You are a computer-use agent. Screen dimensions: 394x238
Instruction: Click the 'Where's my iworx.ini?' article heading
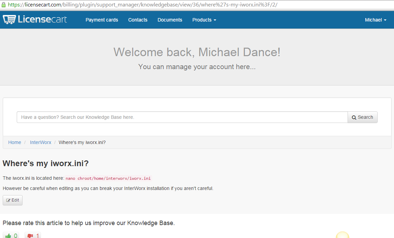pyautogui.click(x=45, y=163)
